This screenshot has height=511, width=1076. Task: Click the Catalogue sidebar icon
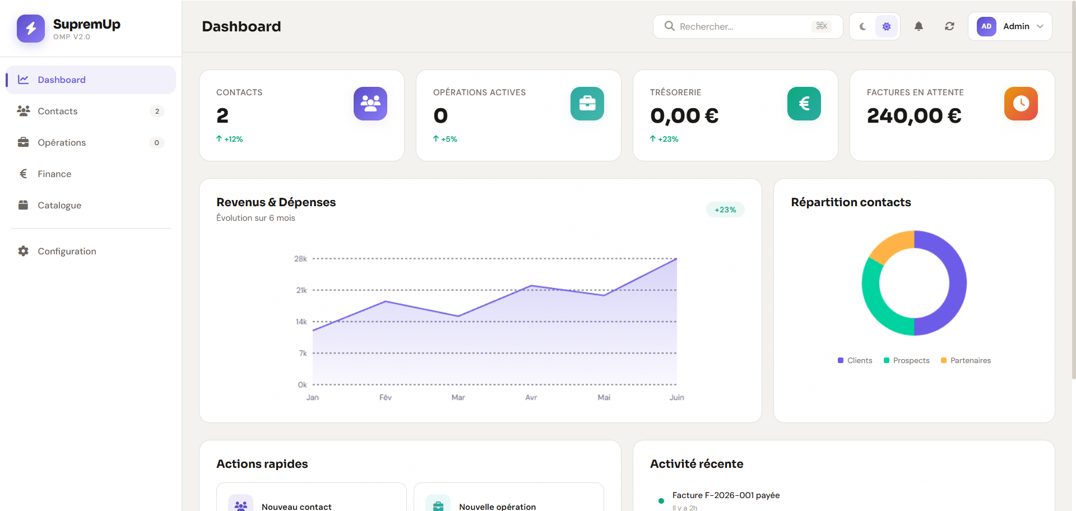tap(23, 205)
